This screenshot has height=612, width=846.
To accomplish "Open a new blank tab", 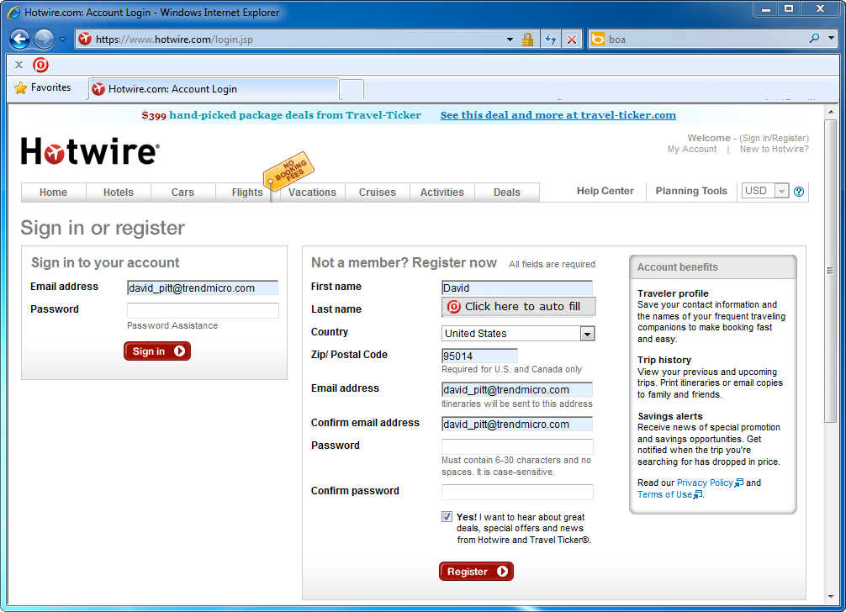I will pos(352,89).
